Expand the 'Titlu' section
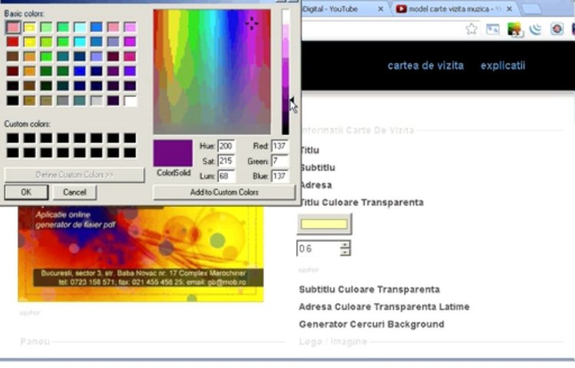575x368 pixels. coord(310,150)
